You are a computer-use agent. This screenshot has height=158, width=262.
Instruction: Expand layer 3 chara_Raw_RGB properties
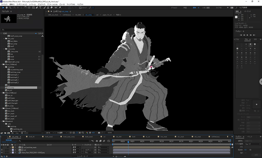pyautogui.click(x=10, y=153)
